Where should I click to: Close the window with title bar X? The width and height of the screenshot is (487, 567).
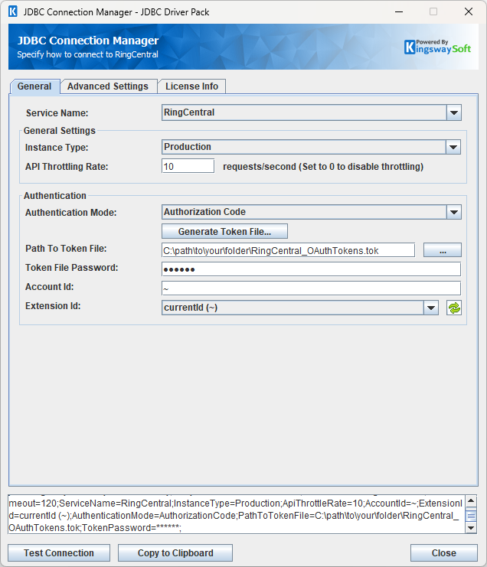click(x=469, y=11)
